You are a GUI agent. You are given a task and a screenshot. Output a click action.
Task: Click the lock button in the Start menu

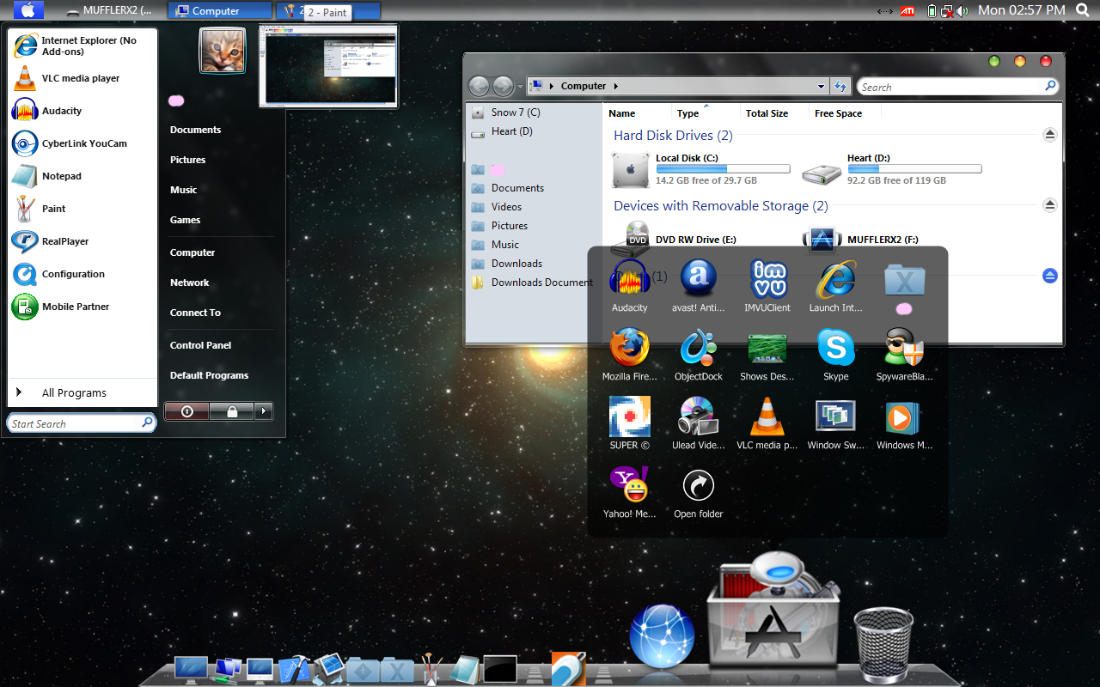click(x=232, y=411)
